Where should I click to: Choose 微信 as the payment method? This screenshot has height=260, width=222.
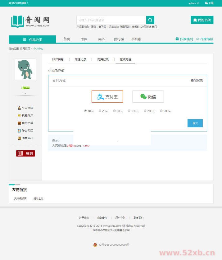point(148,97)
